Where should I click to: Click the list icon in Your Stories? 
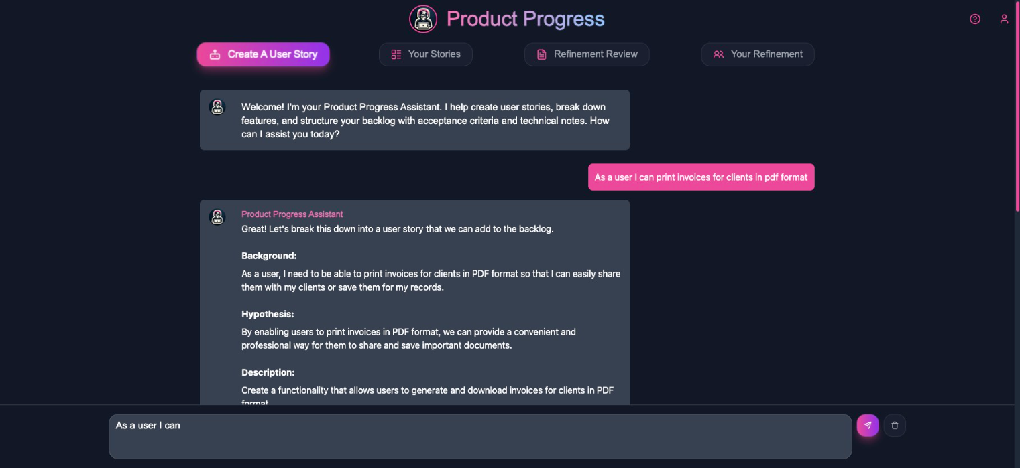396,54
